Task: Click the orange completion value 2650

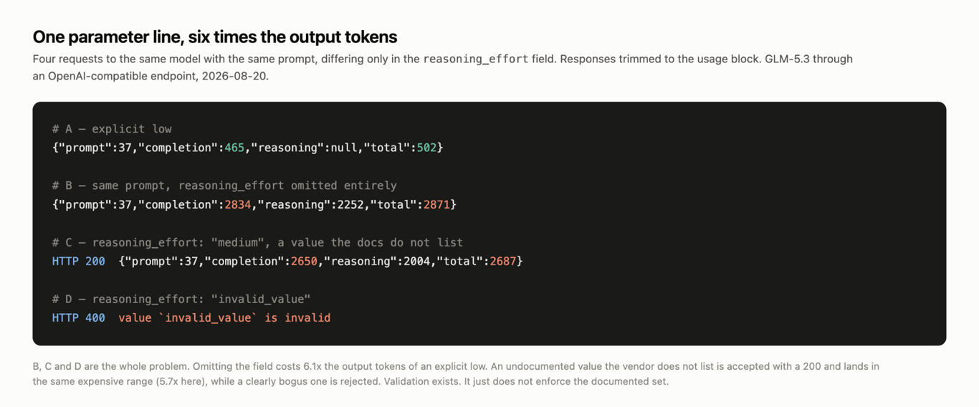Action: pos(304,261)
